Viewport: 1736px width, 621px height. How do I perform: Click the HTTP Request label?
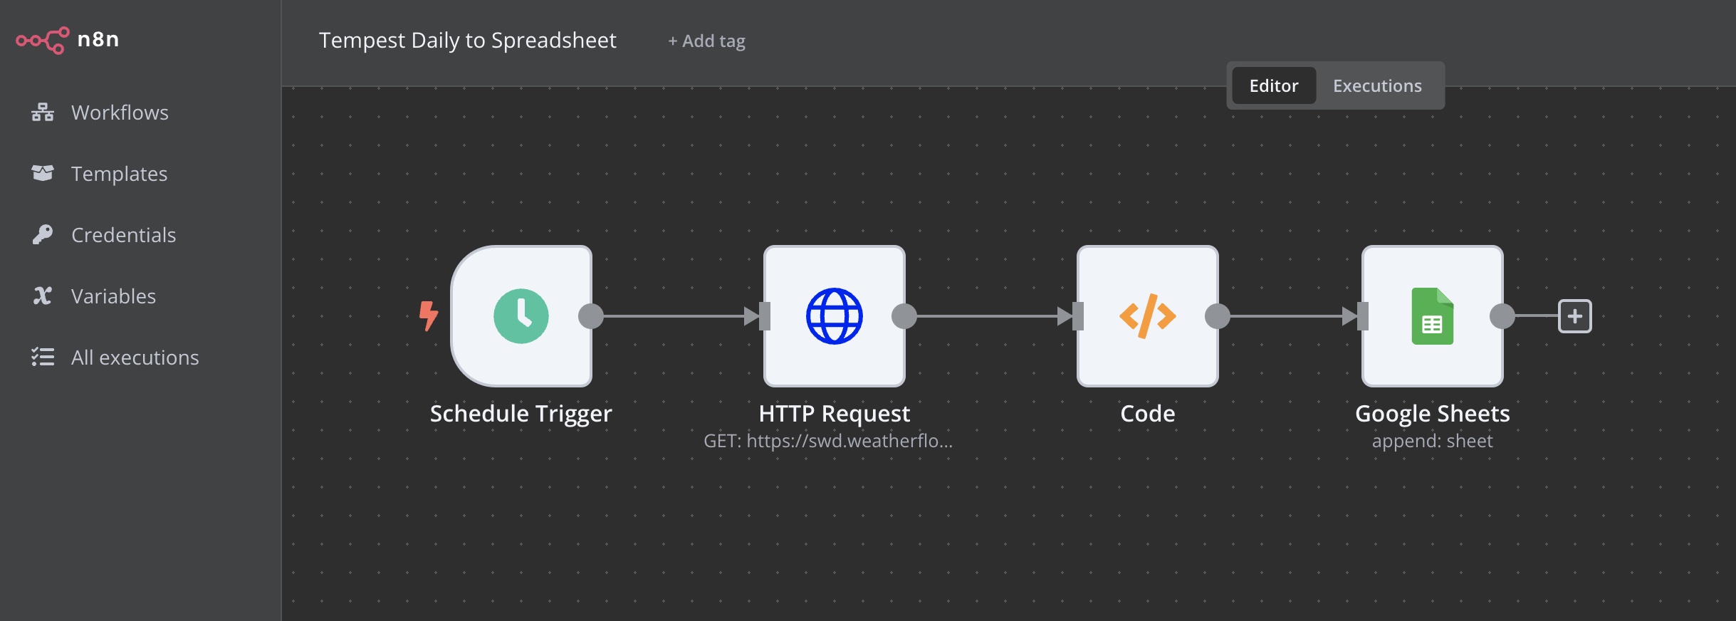coord(835,414)
